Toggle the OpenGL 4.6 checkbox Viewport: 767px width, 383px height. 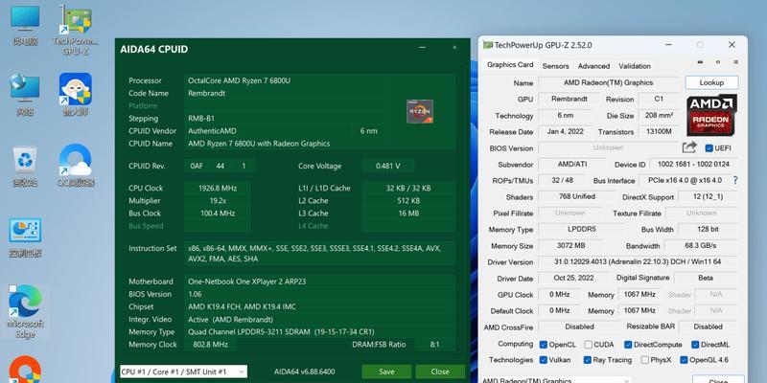coord(684,360)
